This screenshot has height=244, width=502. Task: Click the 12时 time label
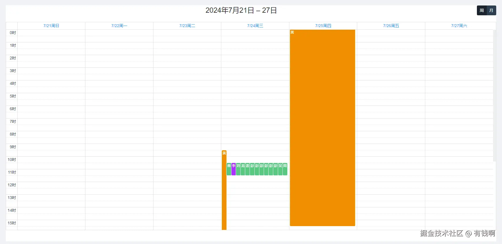[x=12, y=185]
